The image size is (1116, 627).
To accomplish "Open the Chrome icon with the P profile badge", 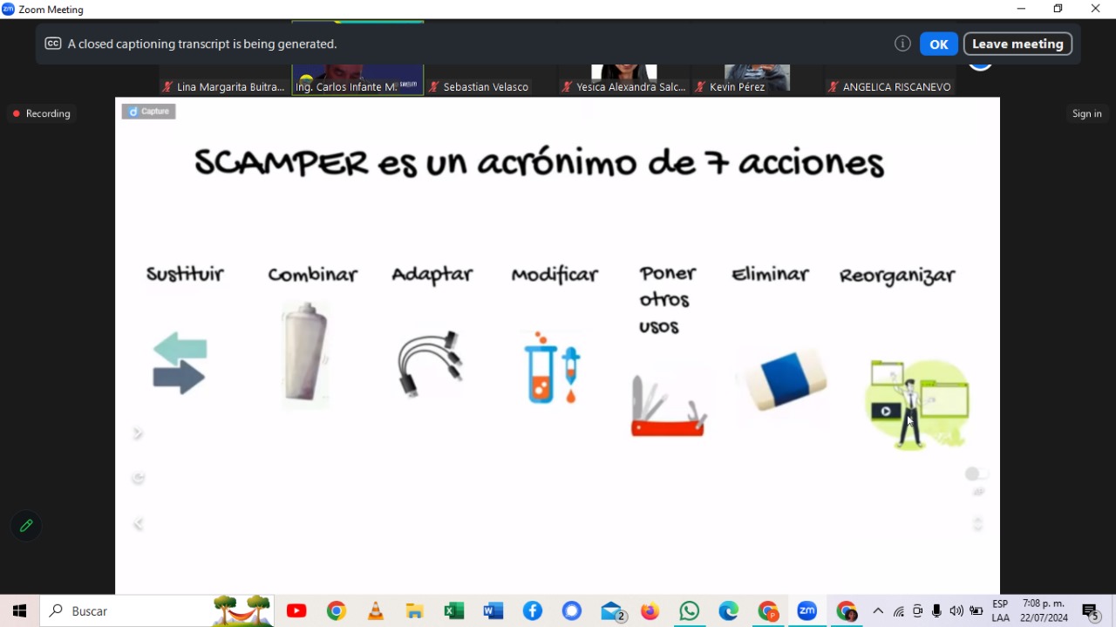I will tap(768, 611).
